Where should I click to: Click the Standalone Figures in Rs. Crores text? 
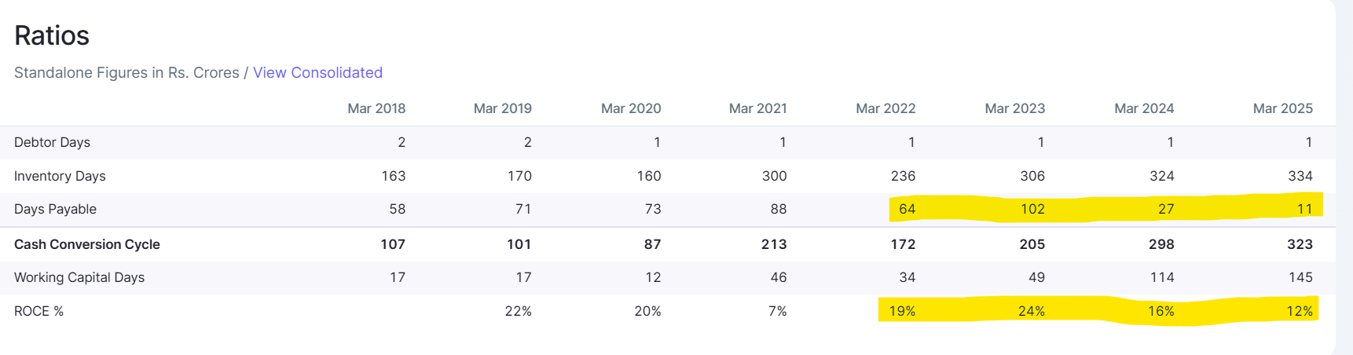pos(126,73)
